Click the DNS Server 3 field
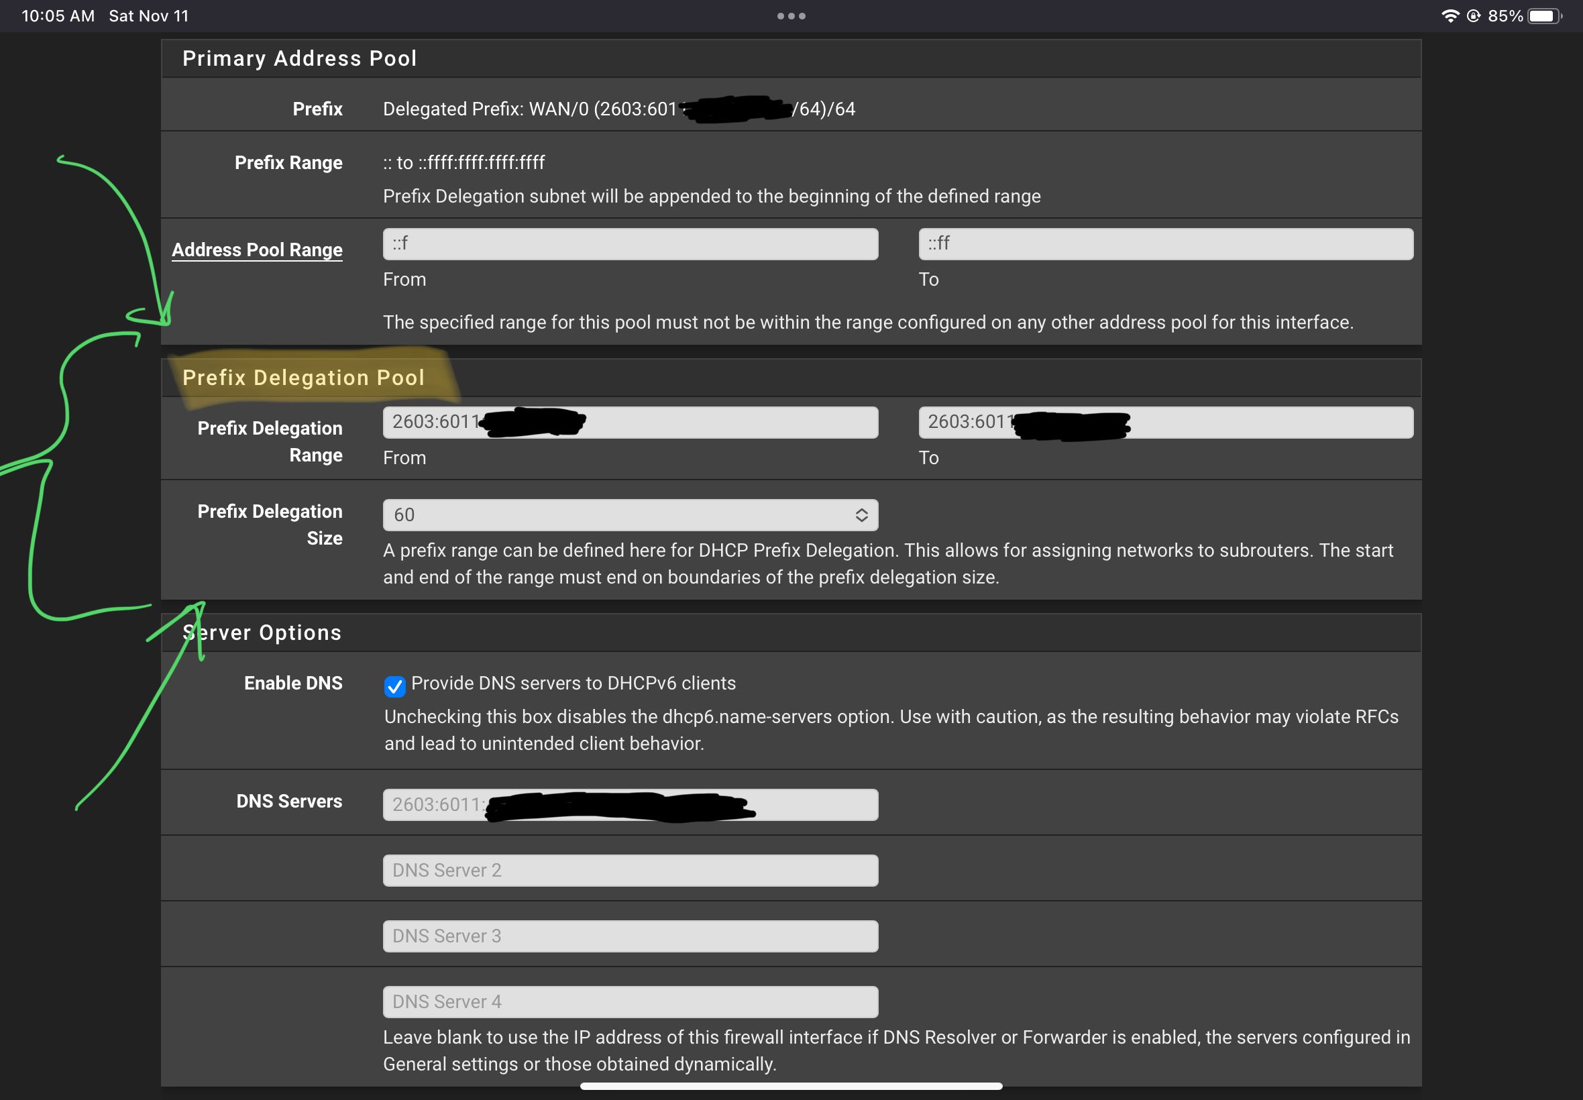1583x1100 pixels. click(x=629, y=935)
